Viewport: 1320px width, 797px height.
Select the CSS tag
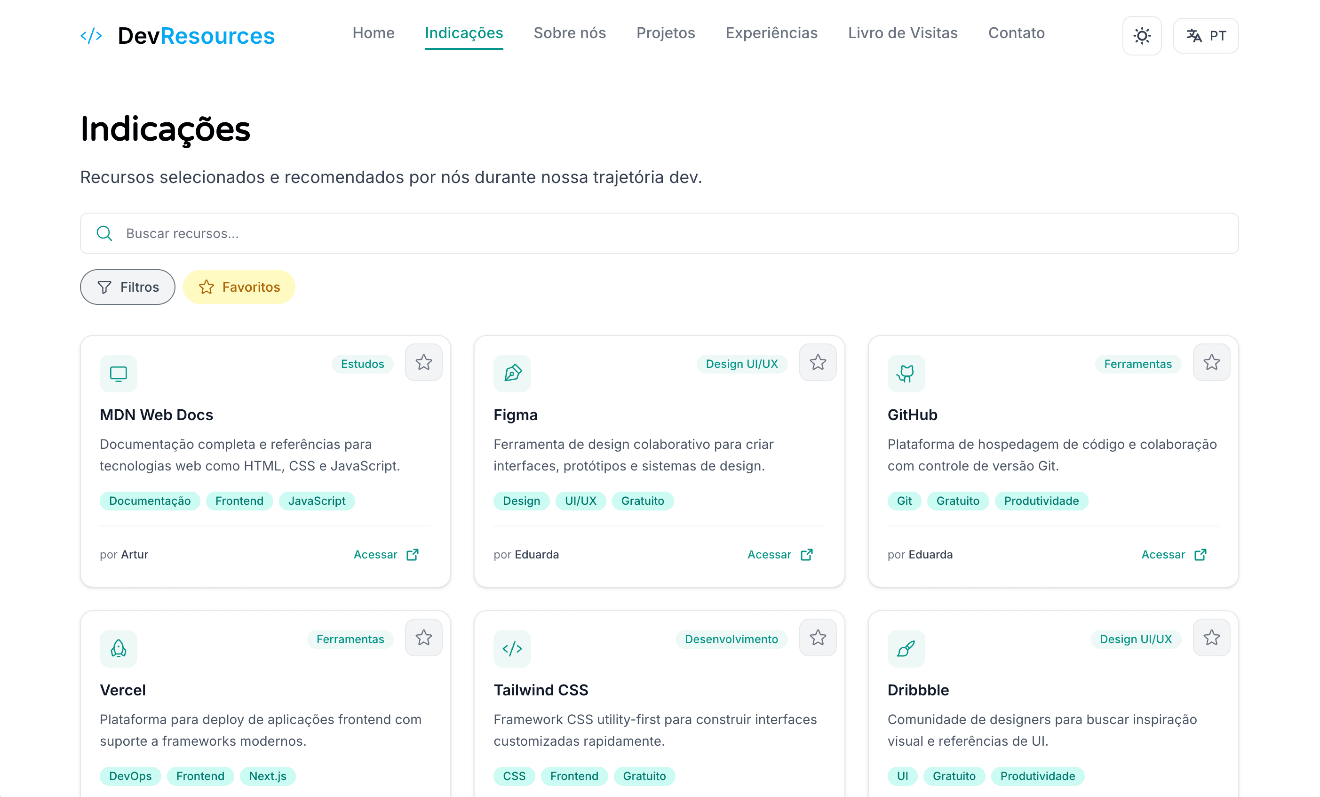point(514,777)
